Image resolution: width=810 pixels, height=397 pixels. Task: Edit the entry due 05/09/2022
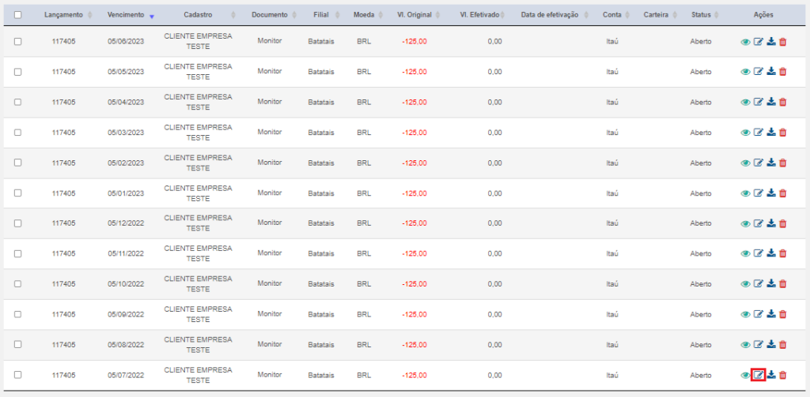(x=759, y=314)
